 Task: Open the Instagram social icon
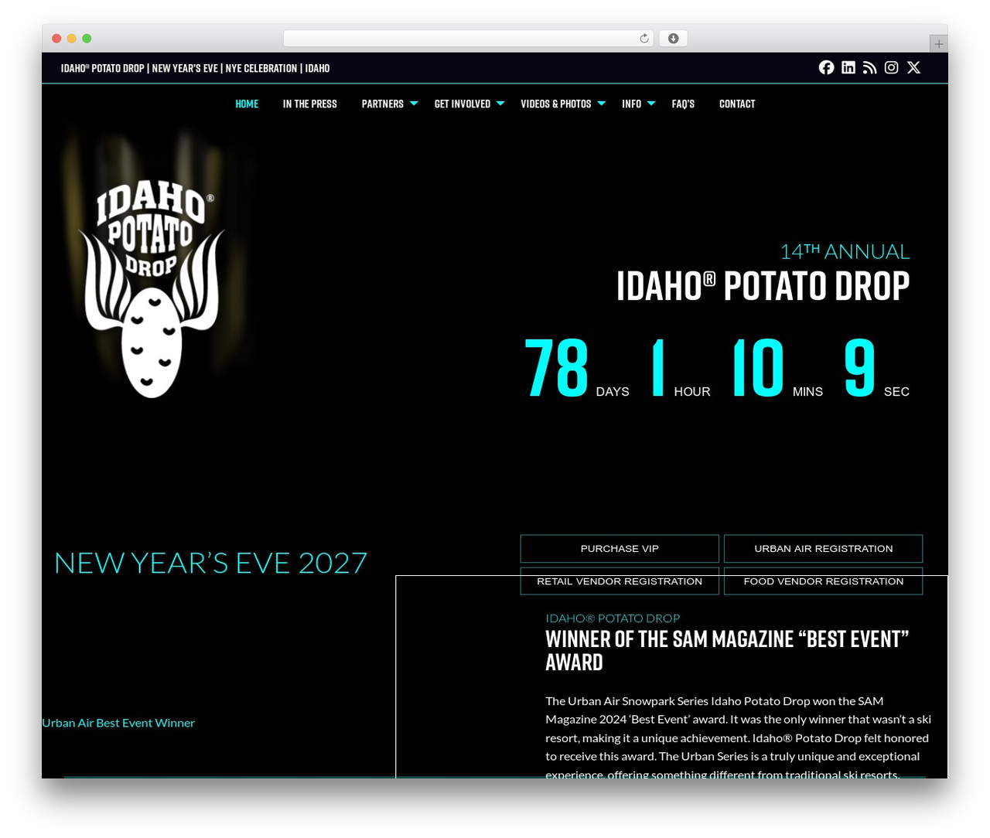click(892, 67)
